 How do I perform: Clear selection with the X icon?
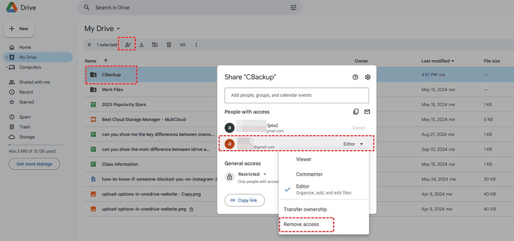click(x=89, y=45)
